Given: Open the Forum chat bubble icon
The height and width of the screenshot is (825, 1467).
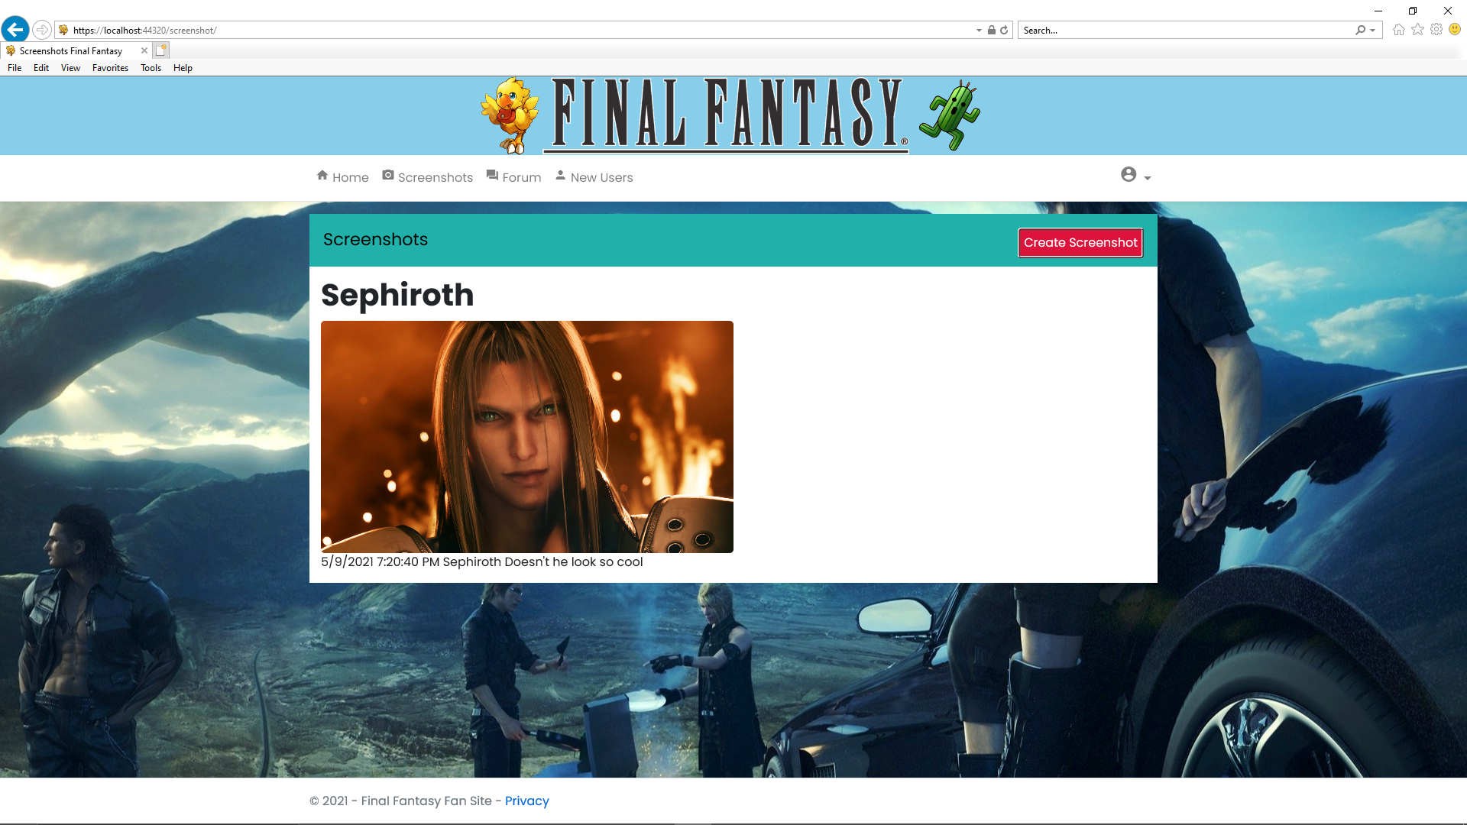Looking at the screenshot, I should (x=493, y=175).
